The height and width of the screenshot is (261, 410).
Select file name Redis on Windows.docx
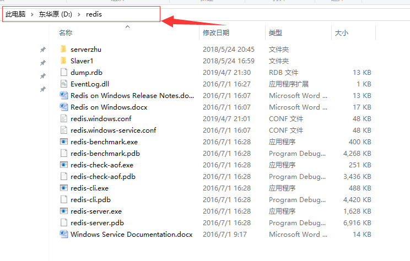point(109,107)
